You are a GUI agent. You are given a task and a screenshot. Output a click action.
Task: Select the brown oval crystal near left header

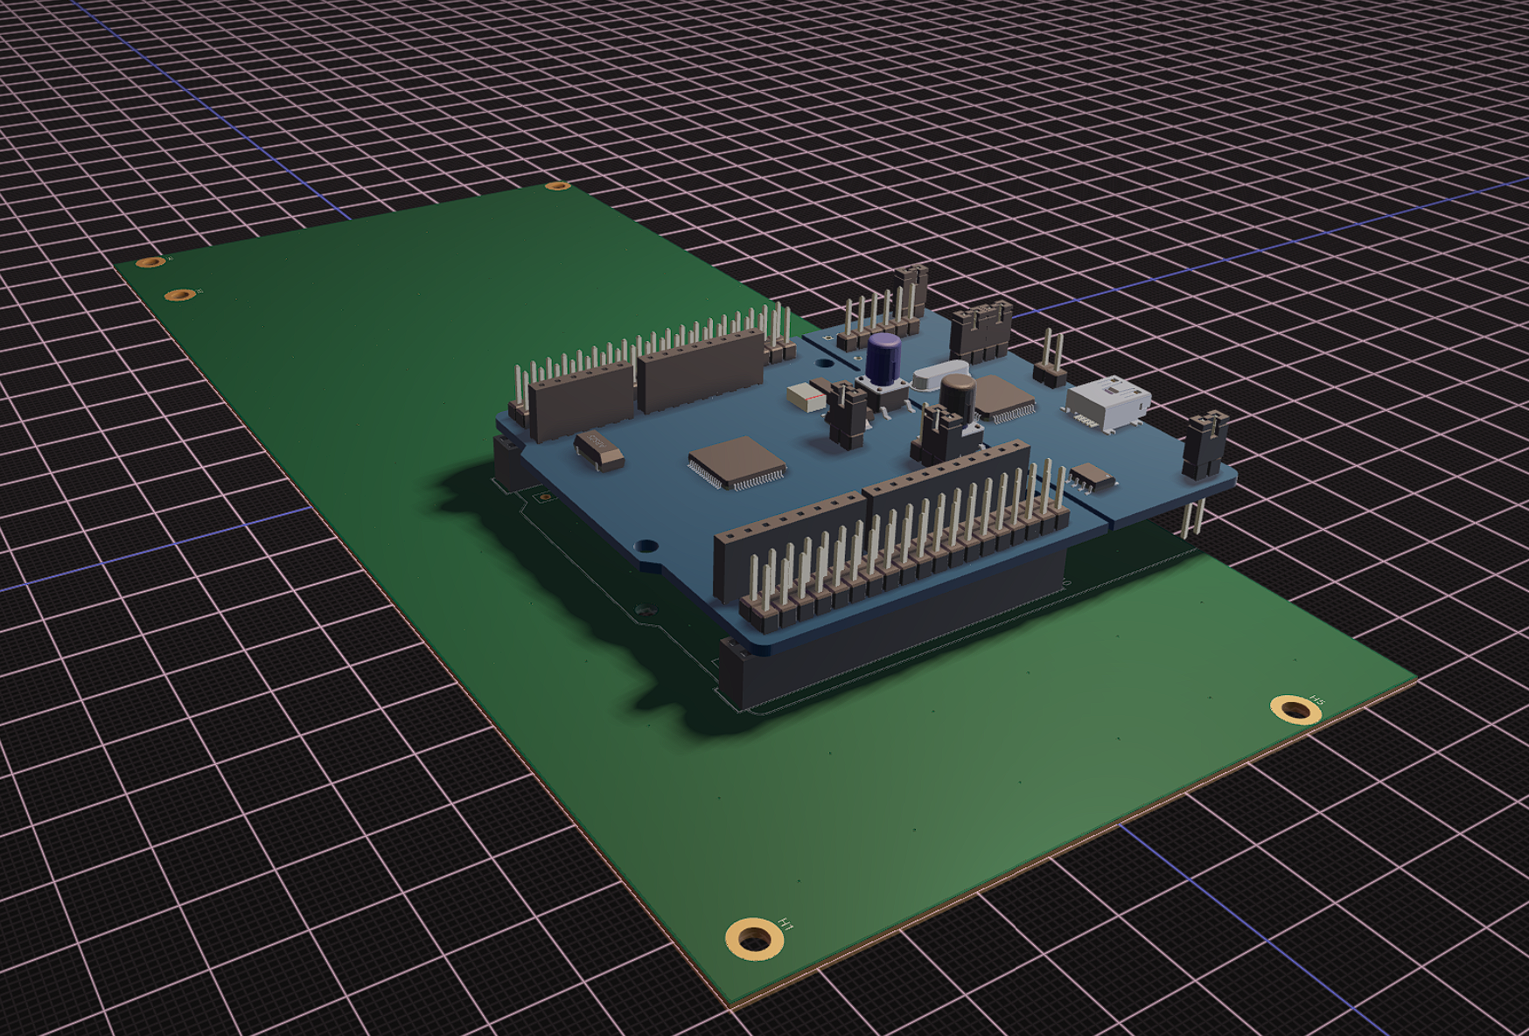point(599,448)
